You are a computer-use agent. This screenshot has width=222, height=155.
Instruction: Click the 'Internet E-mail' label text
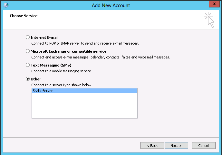[44, 37]
